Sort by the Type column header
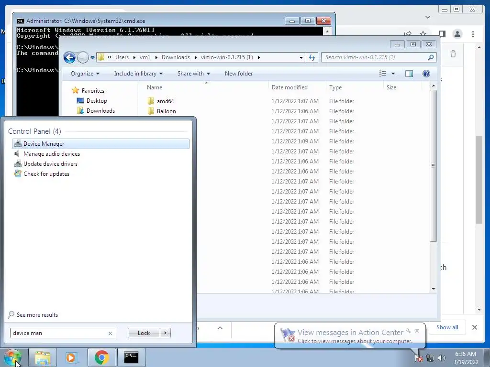Image resolution: width=490 pixels, height=367 pixels. (355, 87)
